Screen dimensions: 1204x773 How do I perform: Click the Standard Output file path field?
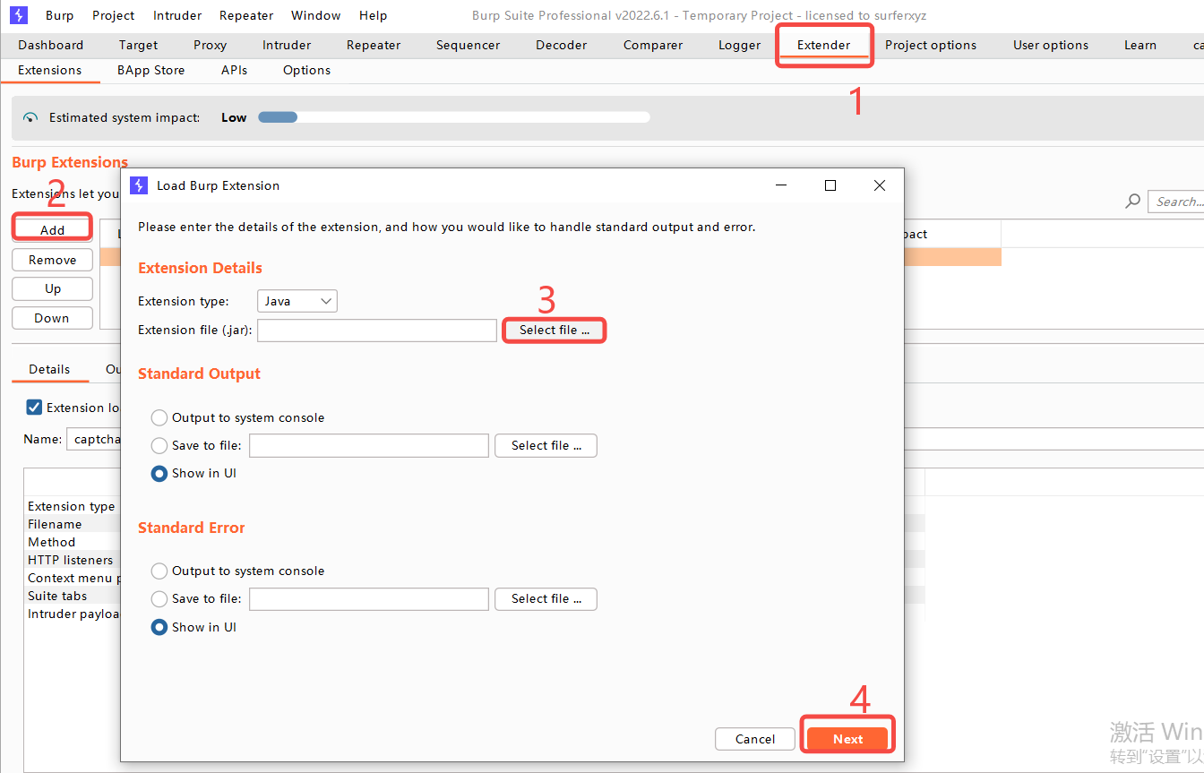pyautogui.click(x=369, y=445)
